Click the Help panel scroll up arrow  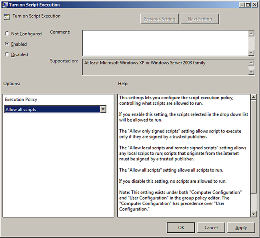click(x=253, y=98)
